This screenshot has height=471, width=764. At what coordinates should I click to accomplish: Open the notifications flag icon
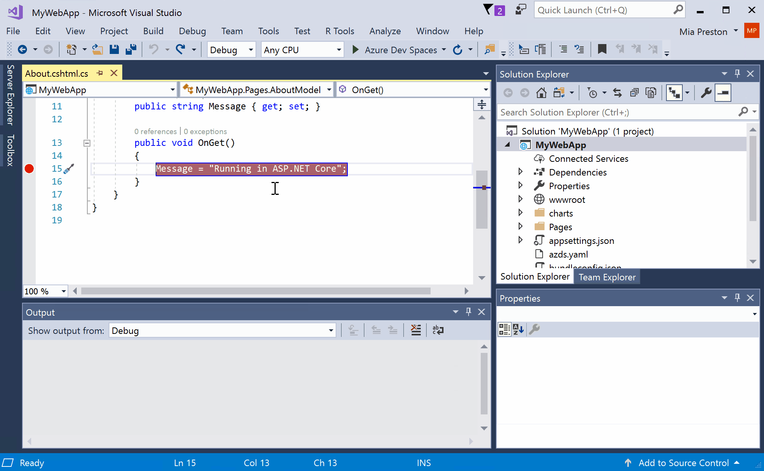pos(488,9)
